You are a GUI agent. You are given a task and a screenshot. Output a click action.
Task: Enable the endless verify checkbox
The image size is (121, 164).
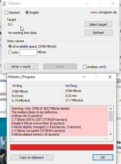tap(85, 67)
